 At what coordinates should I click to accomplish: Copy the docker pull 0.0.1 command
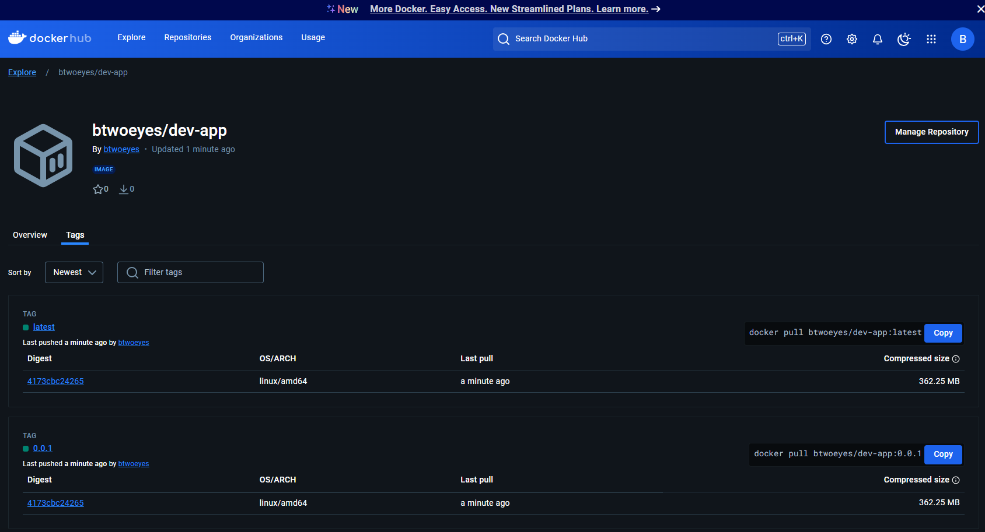click(x=943, y=454)
